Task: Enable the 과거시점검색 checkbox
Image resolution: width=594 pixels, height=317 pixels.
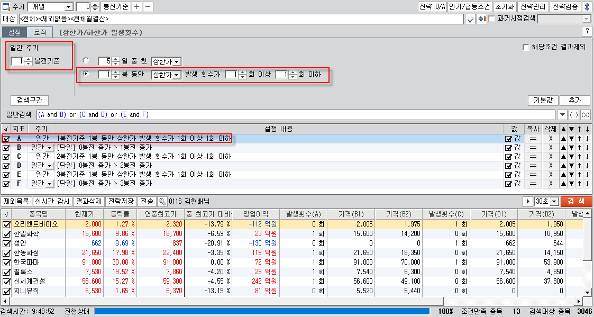Action: [x=492, y=19]
